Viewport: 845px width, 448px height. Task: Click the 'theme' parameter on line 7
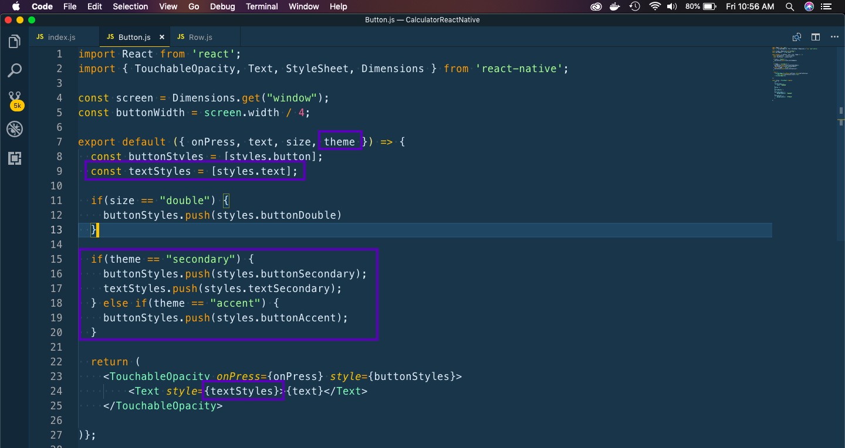(339, 142)
